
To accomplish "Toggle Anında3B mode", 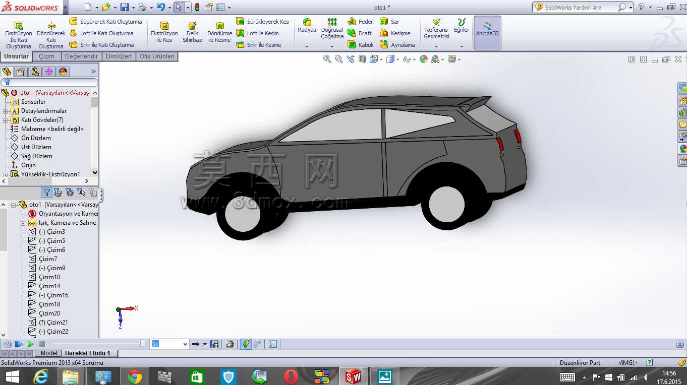I will (x=487, y=33).
